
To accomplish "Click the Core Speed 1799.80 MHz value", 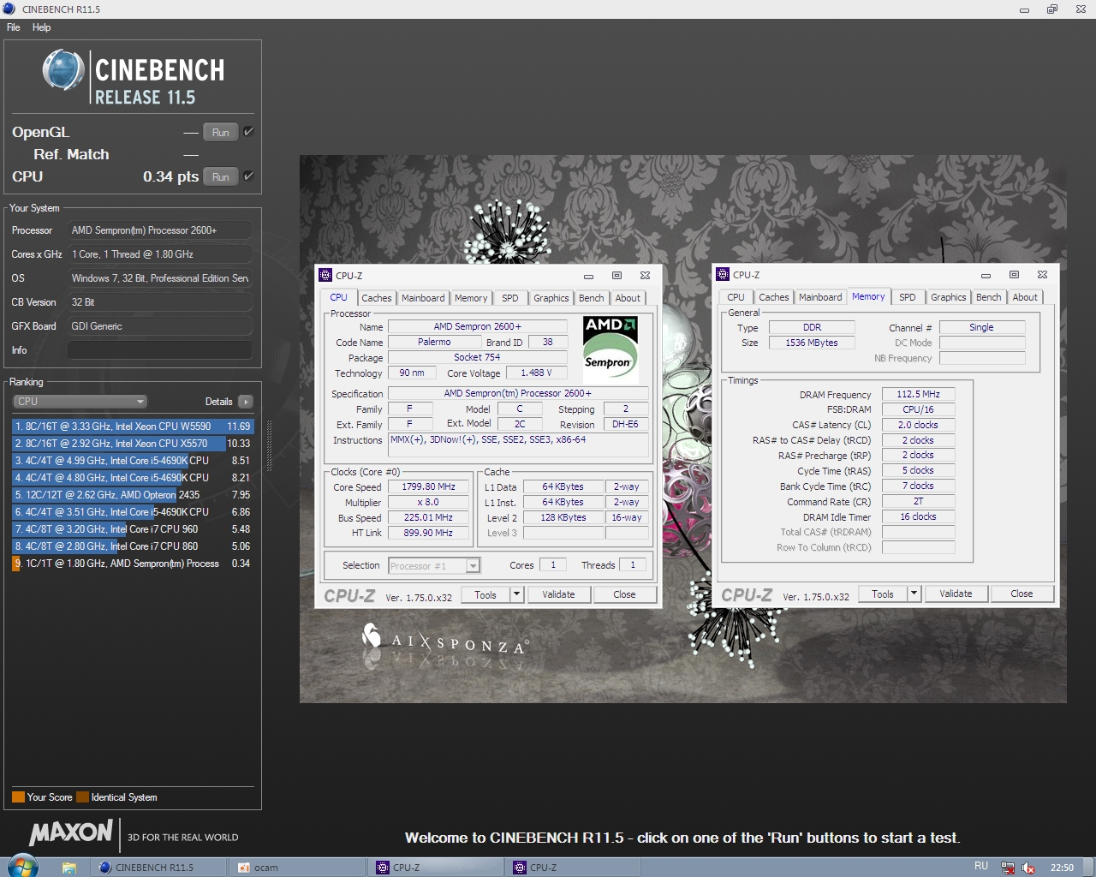I will coord(428,486).
